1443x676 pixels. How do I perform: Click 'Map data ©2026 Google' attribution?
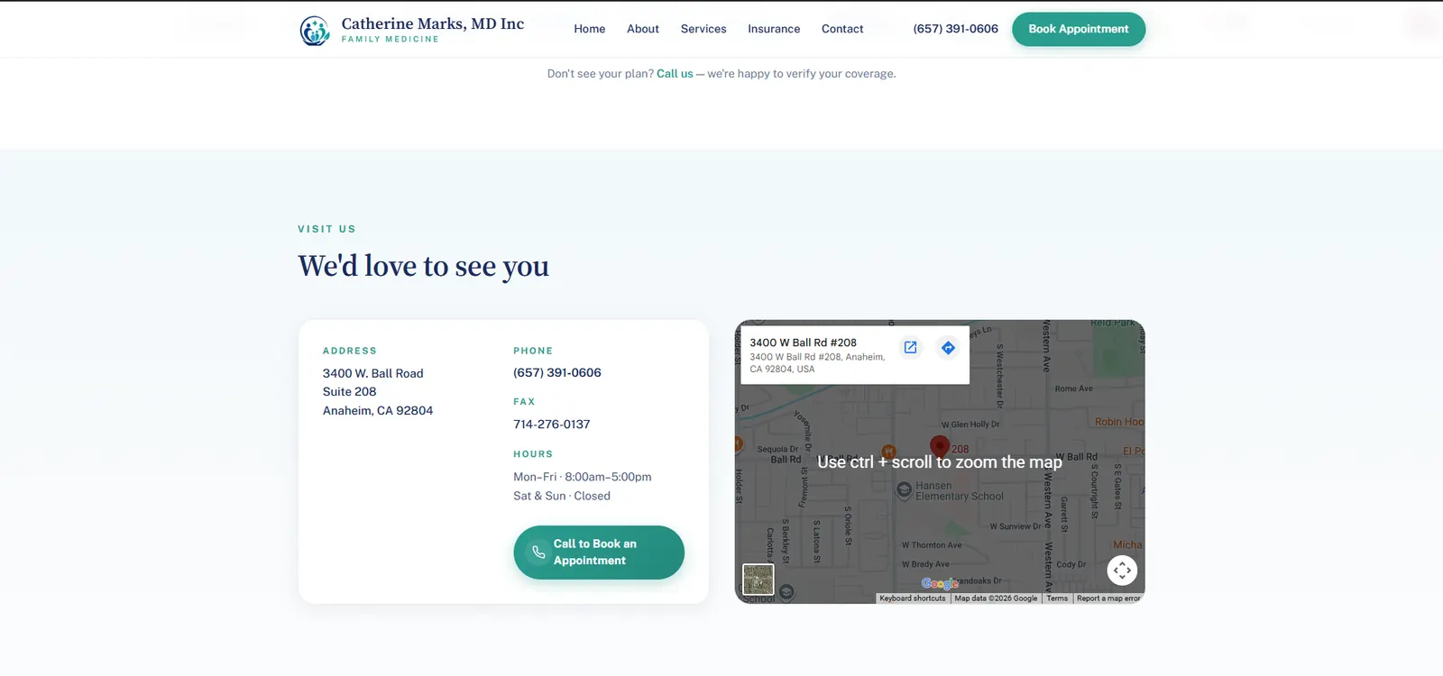tap(996, 598)
